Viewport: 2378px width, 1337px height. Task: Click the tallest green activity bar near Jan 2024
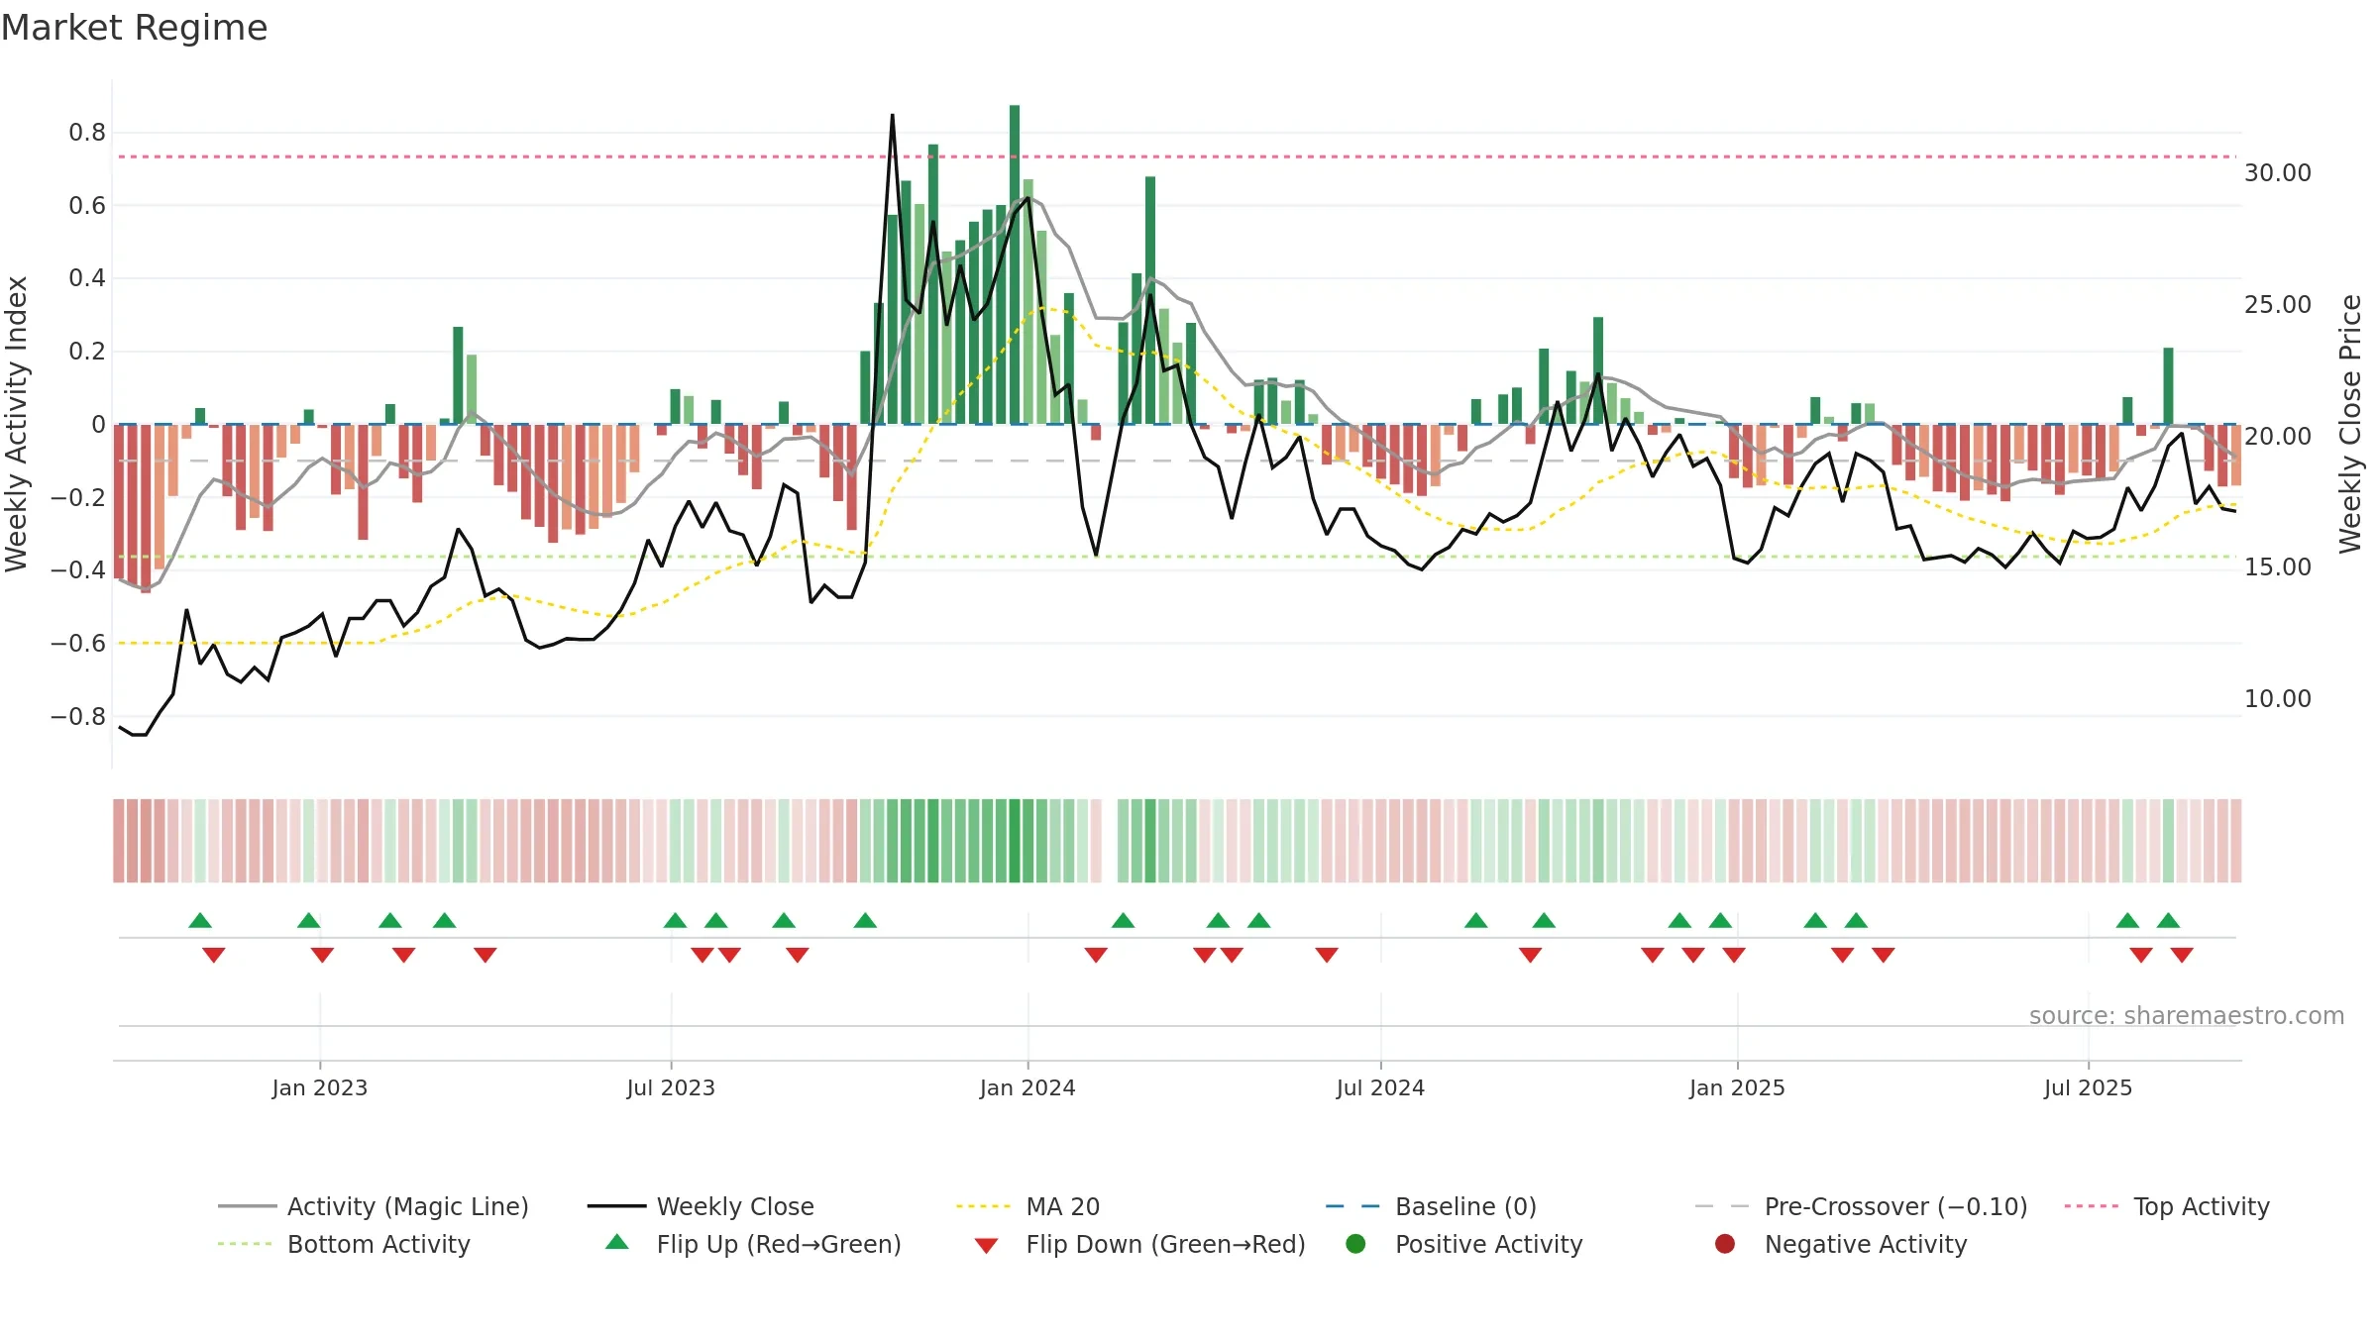(1015, 264)
